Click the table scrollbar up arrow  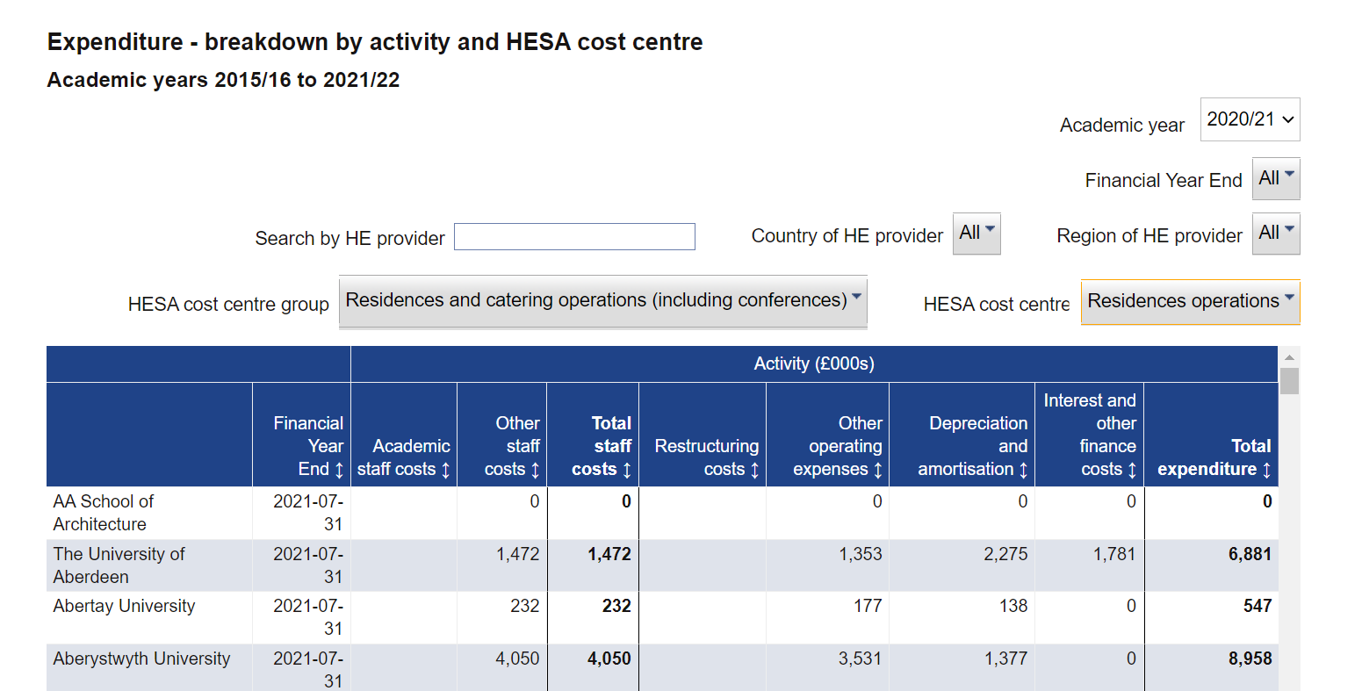[1289, 356]
